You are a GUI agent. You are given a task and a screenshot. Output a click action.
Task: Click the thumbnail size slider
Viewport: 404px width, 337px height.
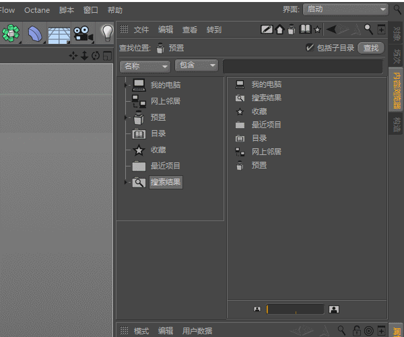[x=296, y=309]
